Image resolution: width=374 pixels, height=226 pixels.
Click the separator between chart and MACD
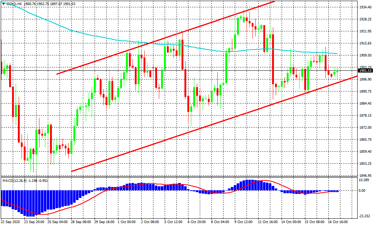[x=183, y=177]
